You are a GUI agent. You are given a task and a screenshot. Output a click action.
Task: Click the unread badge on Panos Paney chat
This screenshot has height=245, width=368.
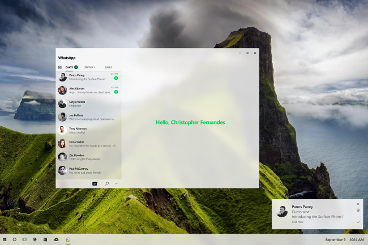click(116, 78)
